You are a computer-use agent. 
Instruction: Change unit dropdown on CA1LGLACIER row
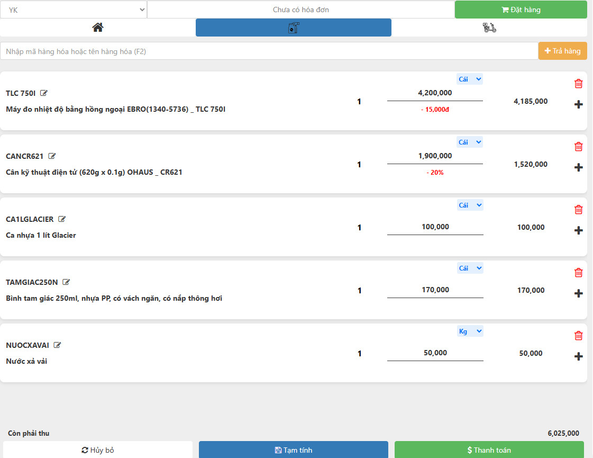click(470, 205)
